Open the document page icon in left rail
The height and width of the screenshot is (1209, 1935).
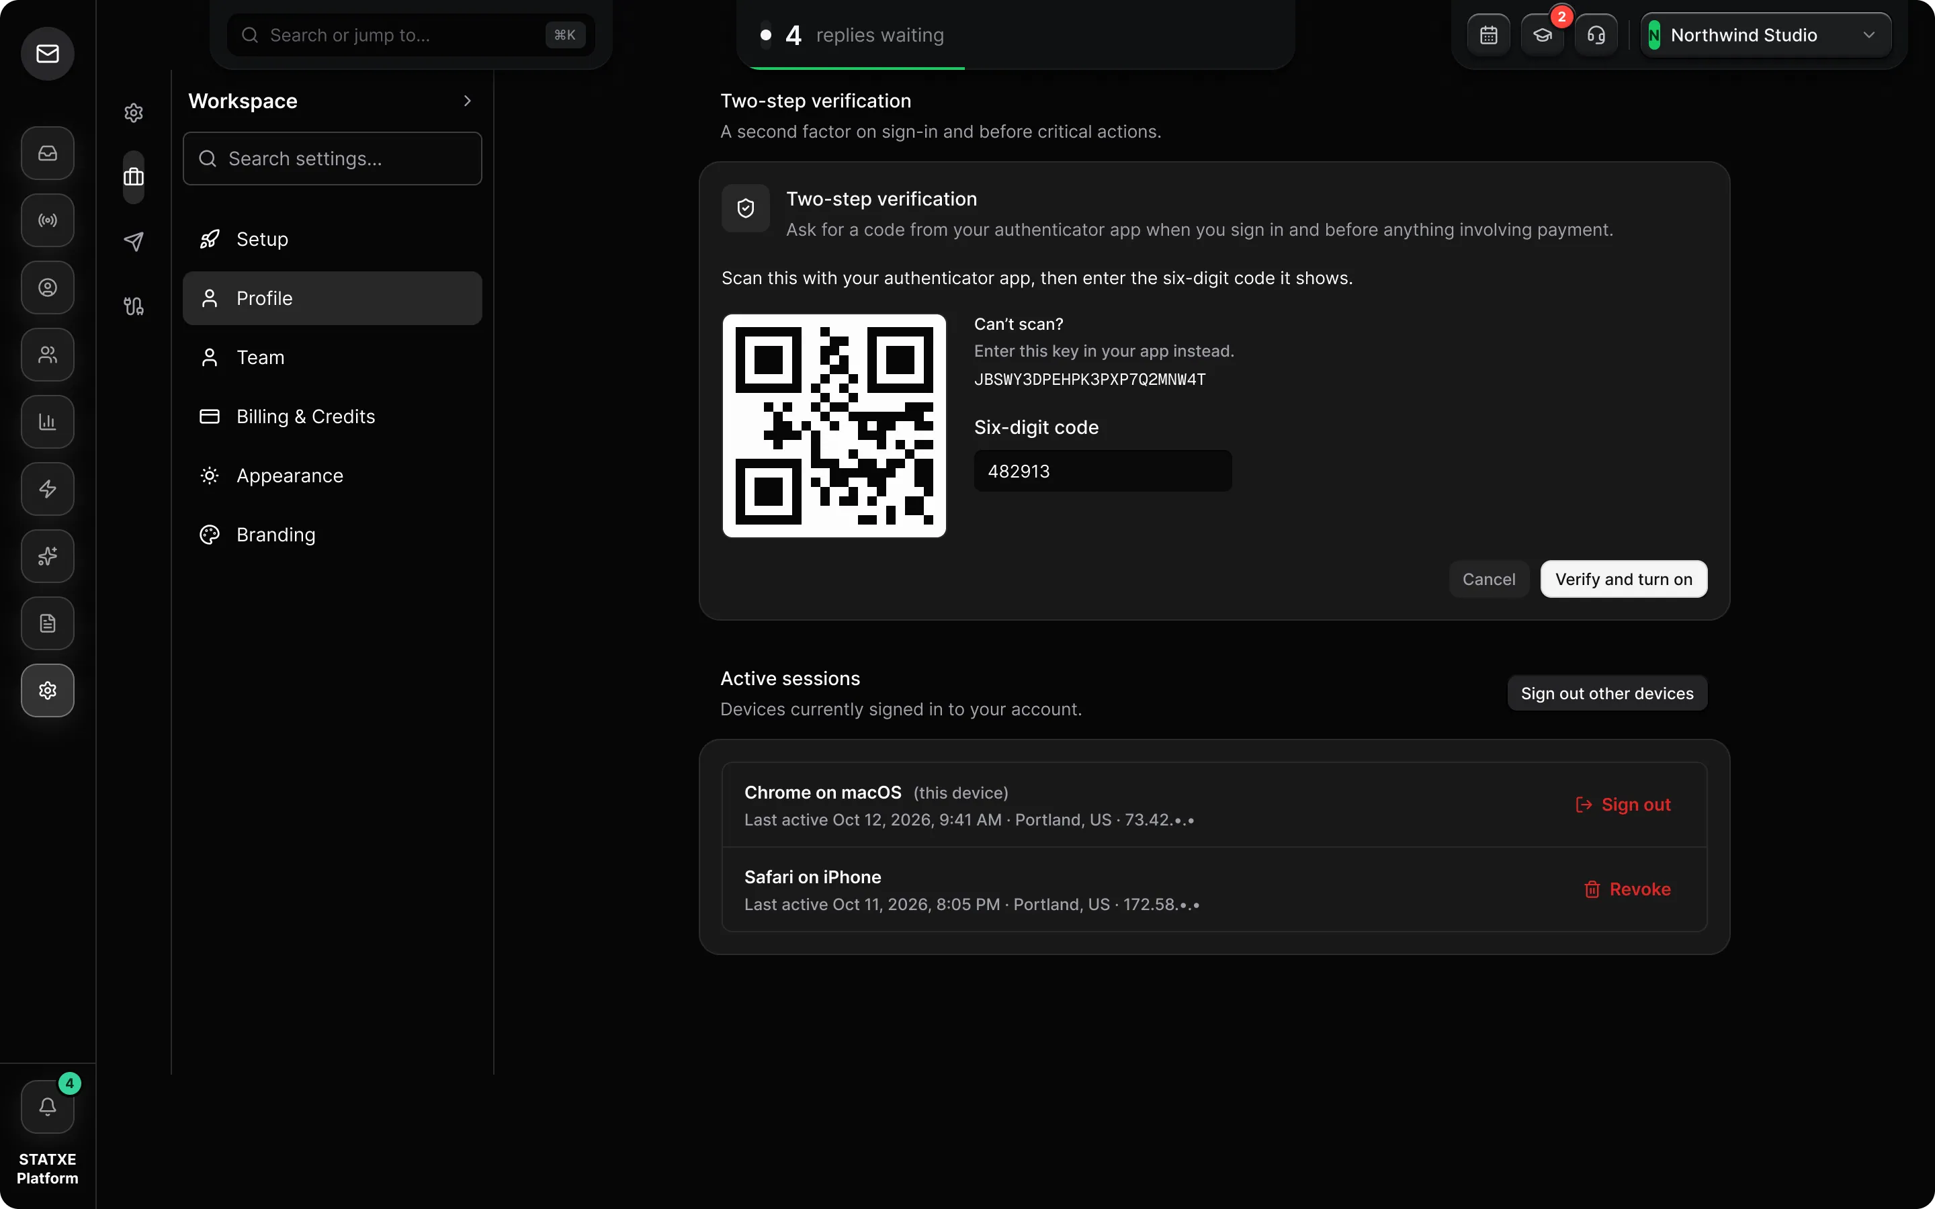pos(48,623)
